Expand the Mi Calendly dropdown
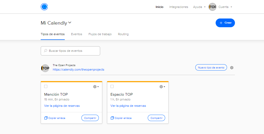Image resolution: width=264 pixels, height=134 pixels. 56,23
